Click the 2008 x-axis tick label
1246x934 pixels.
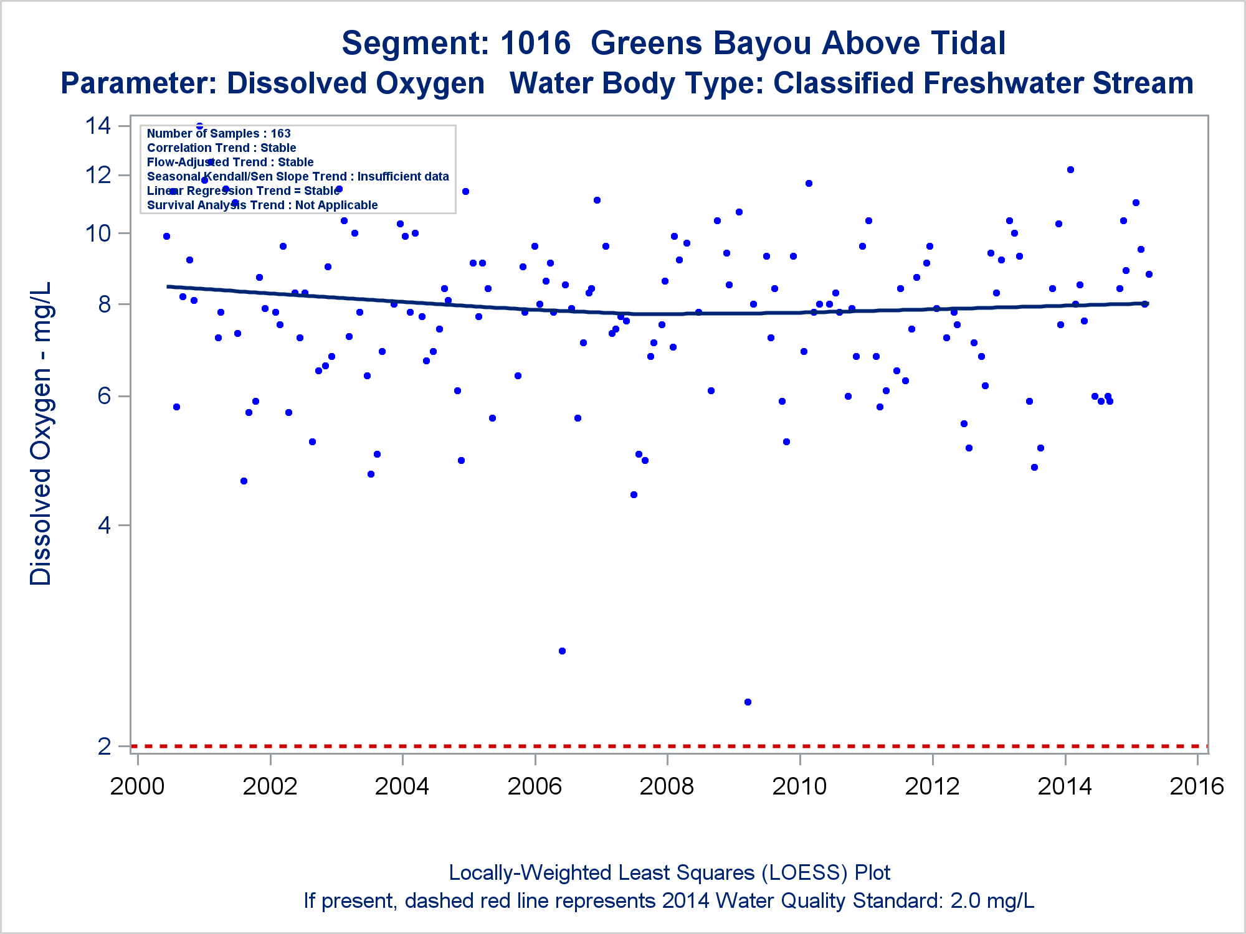[x=667, y=786]
